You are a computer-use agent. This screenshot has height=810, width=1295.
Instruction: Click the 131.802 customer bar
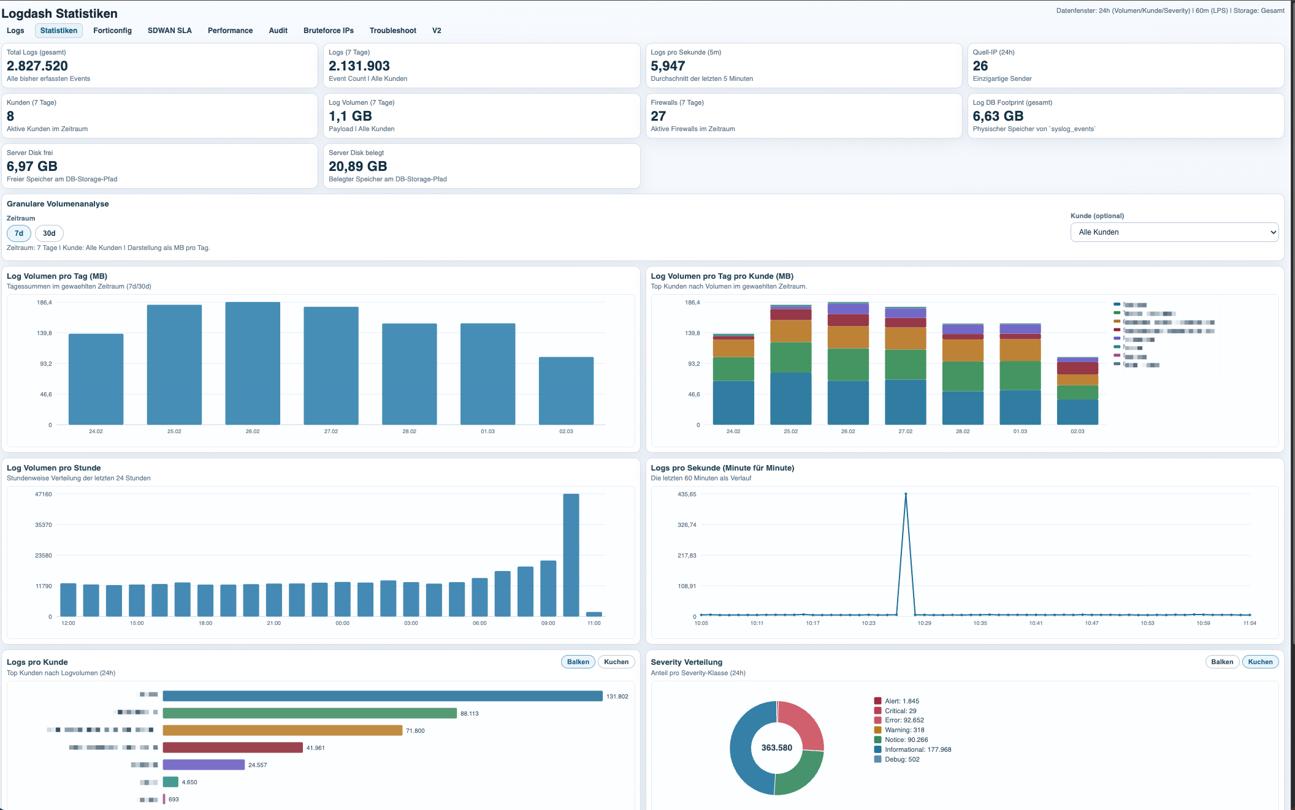tap(383, 696)
